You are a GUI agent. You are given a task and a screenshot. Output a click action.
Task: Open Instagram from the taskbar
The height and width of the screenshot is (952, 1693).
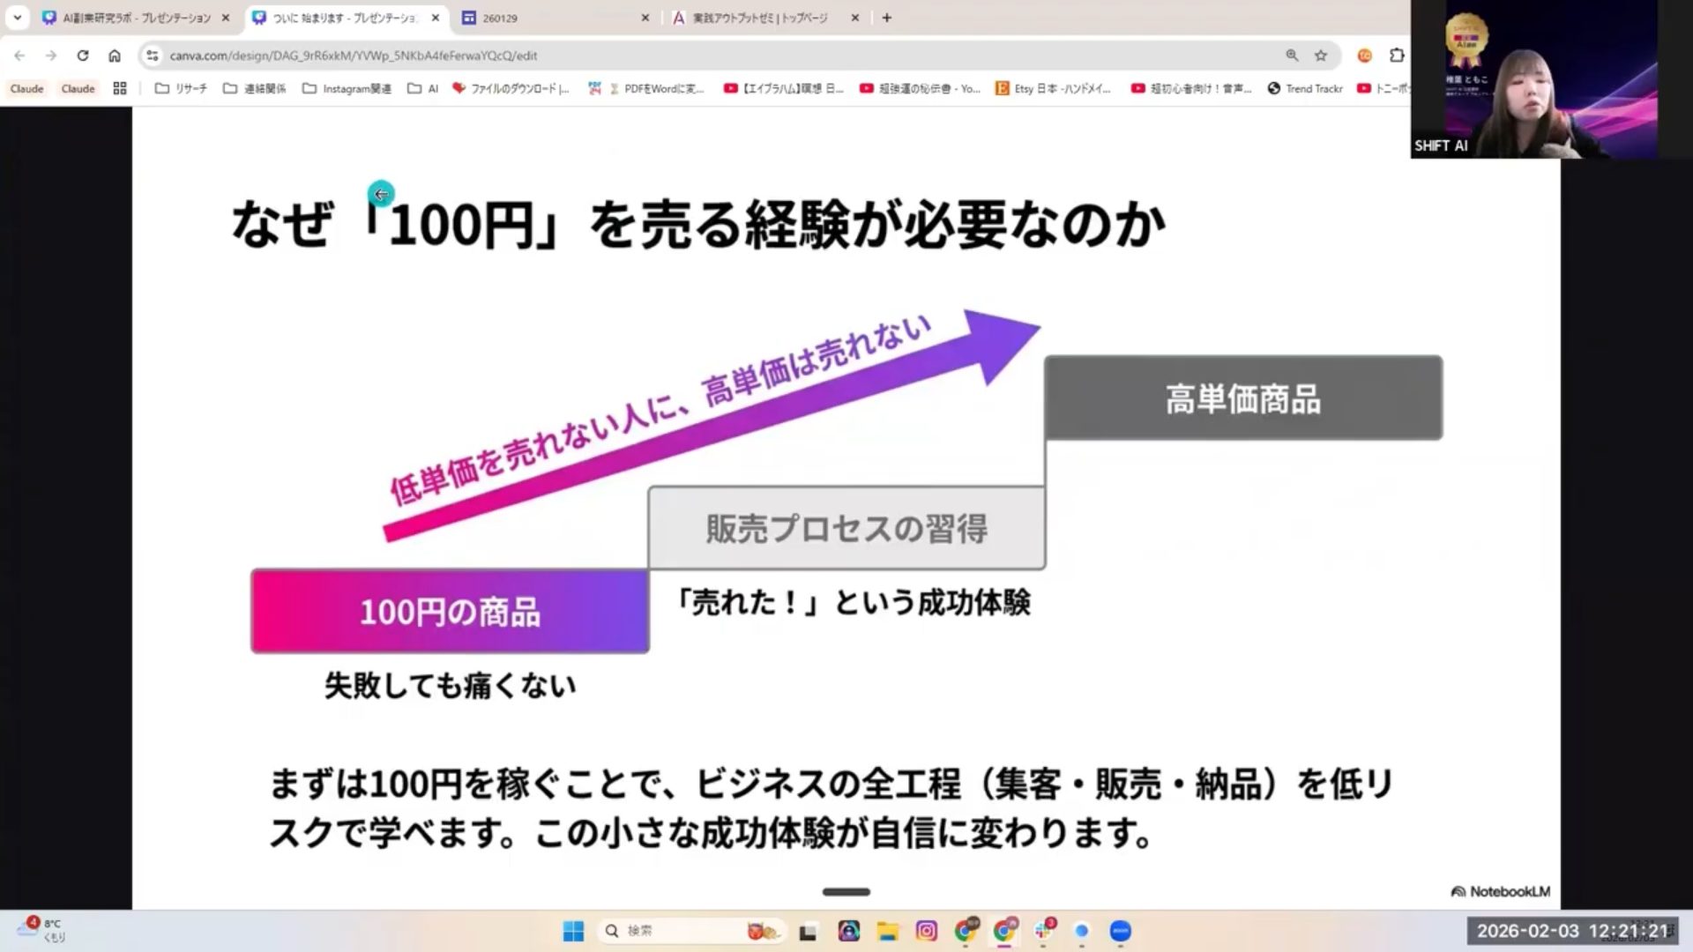click(926, 931)
